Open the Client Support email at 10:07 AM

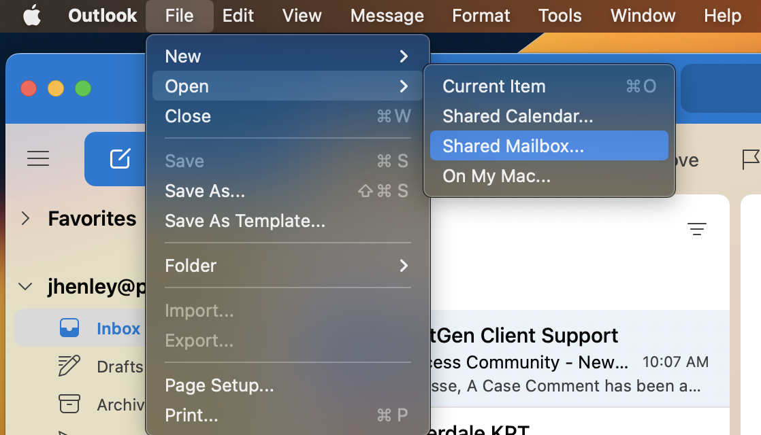pos(579,358)
